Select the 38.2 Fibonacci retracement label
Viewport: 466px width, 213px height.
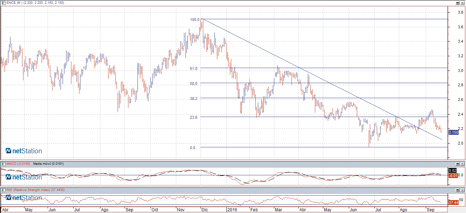(193, 99)
